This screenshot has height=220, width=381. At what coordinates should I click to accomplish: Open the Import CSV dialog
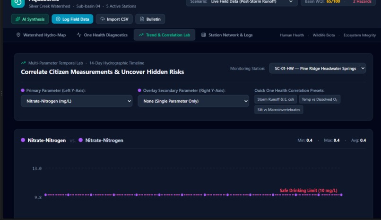(114, 19)
